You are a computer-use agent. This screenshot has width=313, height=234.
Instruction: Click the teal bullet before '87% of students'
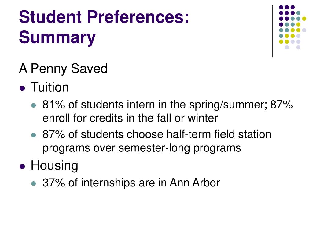point(34,135)
